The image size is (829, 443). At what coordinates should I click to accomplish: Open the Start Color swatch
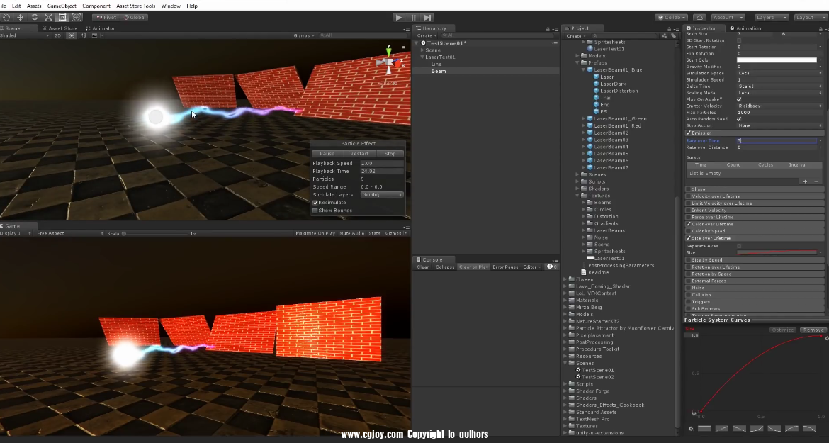tap(777, 60)
